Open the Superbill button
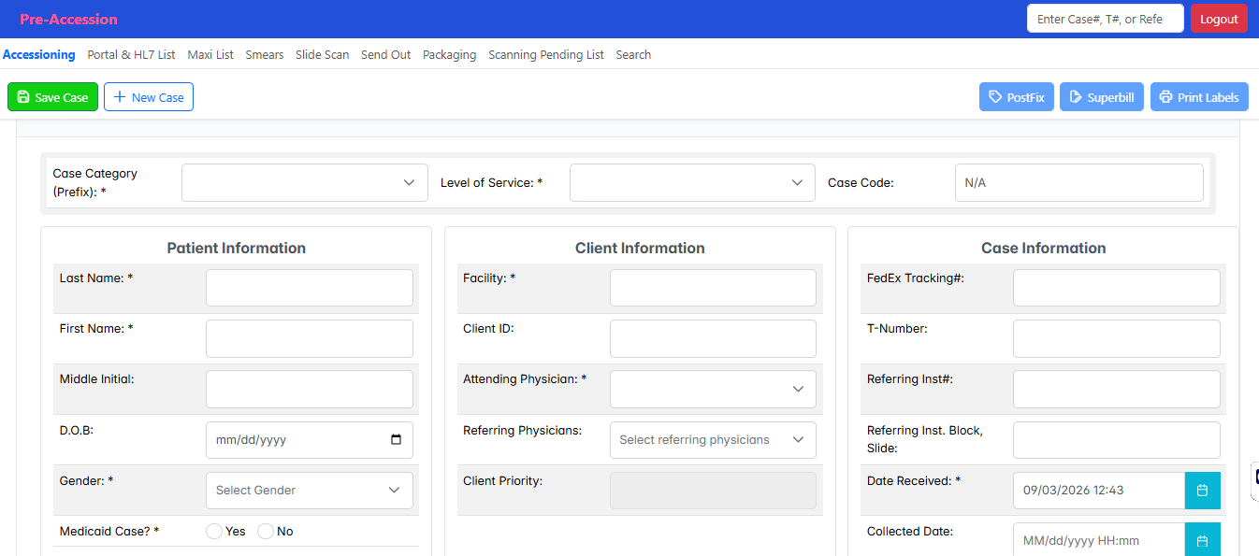This screenshot has height=556, width=1259. [x=1102, y=97]
